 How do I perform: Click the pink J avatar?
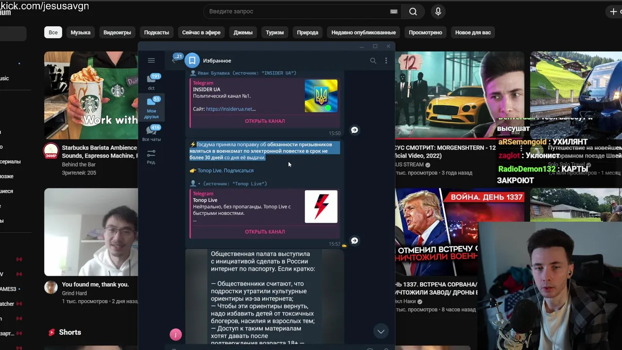pos(175,334)
